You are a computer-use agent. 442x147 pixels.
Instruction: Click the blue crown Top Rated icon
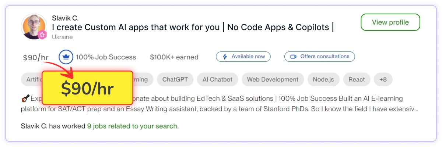tap(66, 57)
